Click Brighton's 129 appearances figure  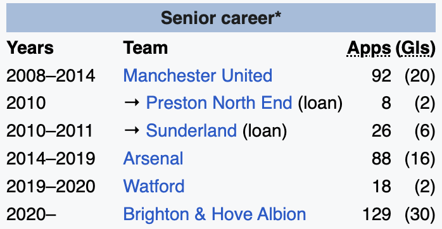coord(377,214)
